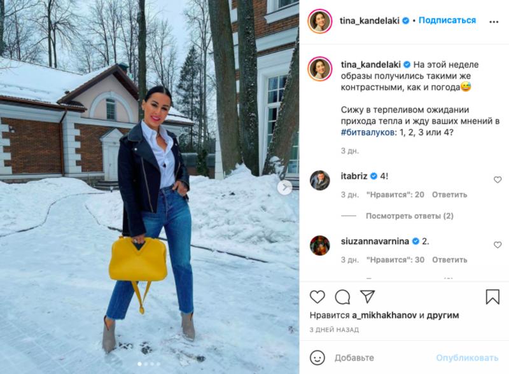Open siuzannavarnina's profile avatar
509x374 pixels.
coord(320,246)
